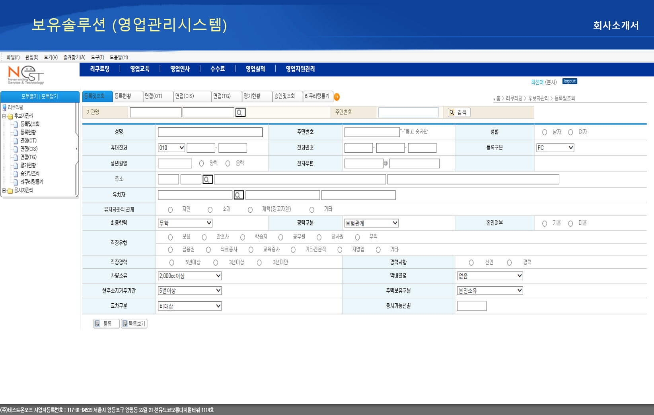Open the 파일(F) menu
The image size is (654, 415).
tap(13, 57)
